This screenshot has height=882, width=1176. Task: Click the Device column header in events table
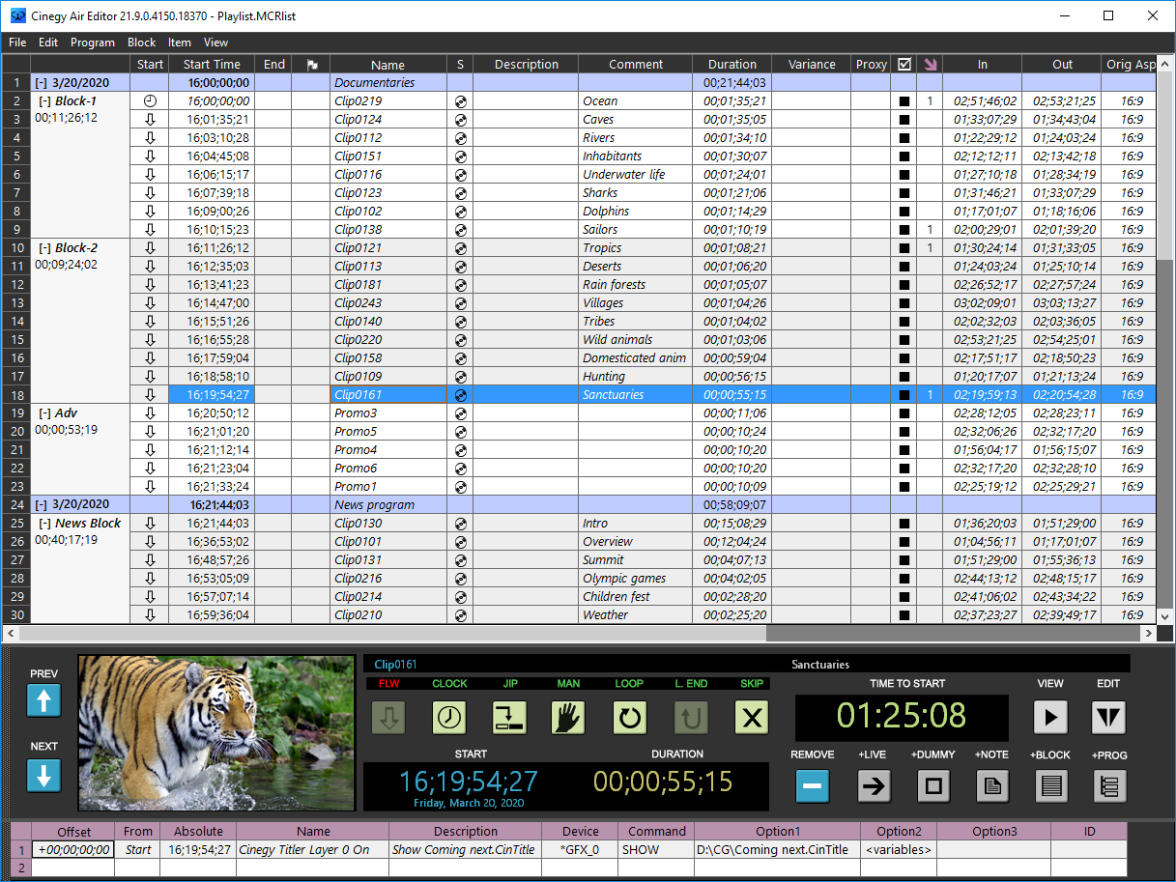click(x=581, y=832)
